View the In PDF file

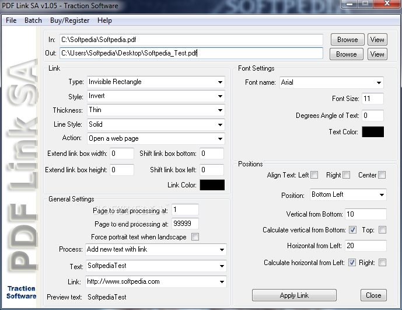tap(377, 40)
